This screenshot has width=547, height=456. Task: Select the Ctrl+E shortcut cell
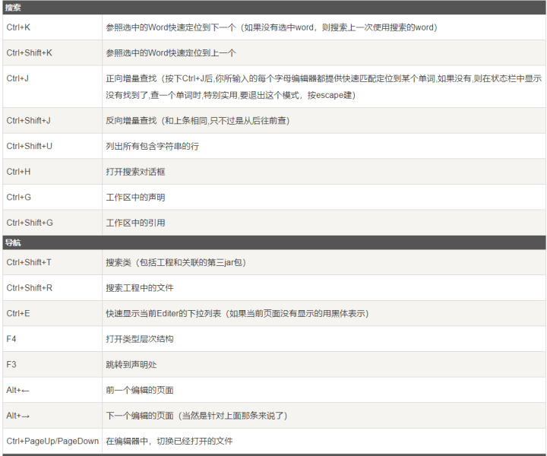click(x=52, y=313)
